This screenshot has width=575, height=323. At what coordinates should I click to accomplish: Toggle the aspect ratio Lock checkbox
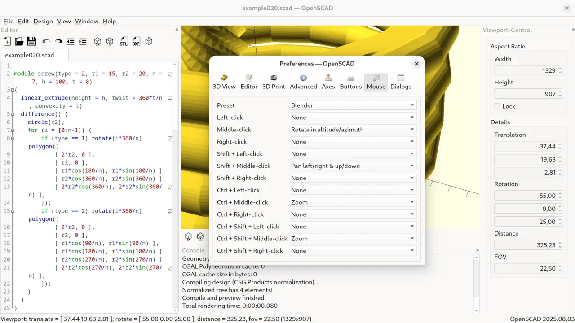497,106
